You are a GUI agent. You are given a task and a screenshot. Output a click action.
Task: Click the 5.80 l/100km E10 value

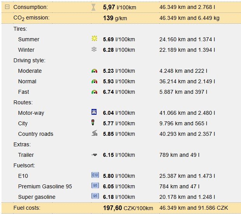point(119,176)
